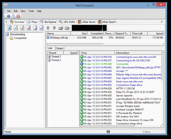
Task: Select Completed folder in the tree
Action: click(x=20, y=38)
